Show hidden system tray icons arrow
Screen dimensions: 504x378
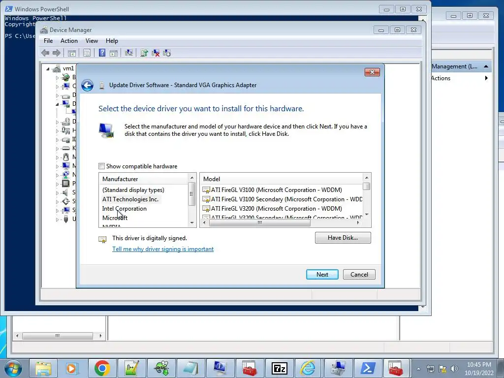(418, 369)
